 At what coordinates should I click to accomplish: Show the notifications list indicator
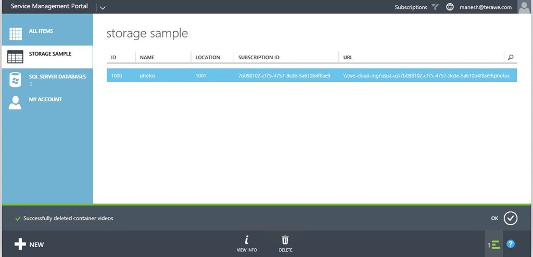point(494,244)
